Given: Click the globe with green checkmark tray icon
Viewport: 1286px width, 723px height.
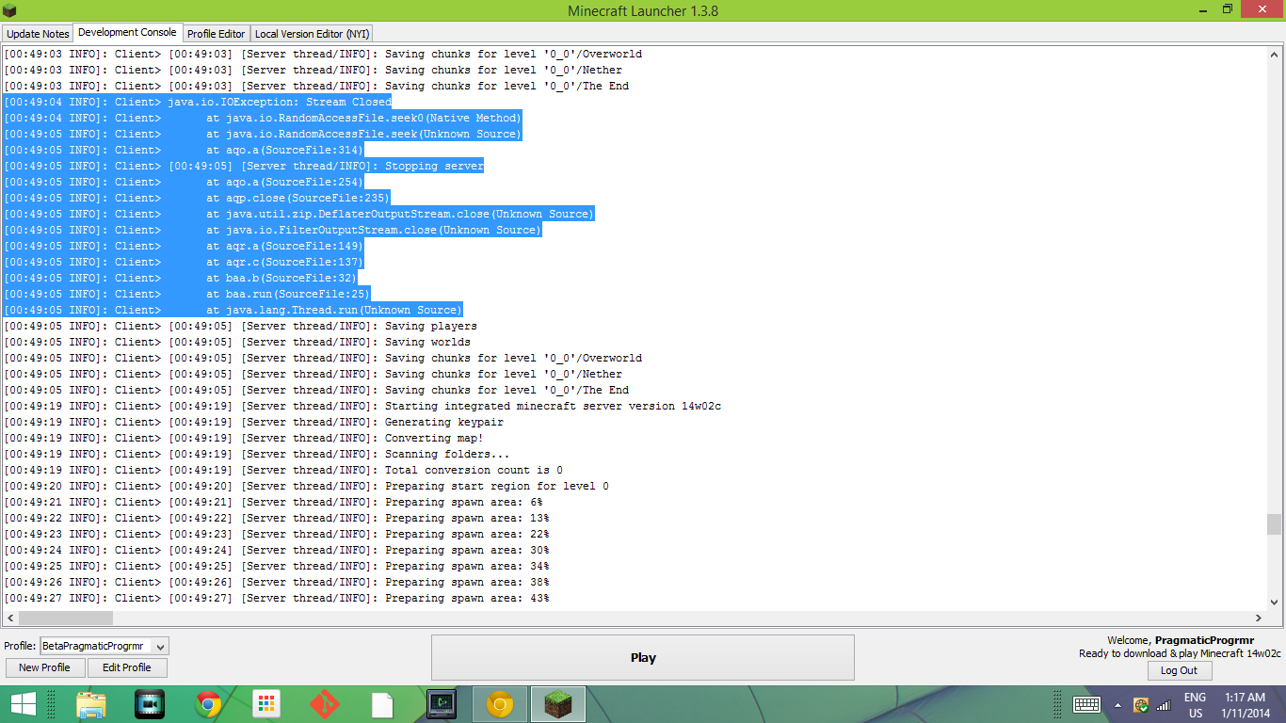Looking at the screenshot, I should tap(1141, 705).
